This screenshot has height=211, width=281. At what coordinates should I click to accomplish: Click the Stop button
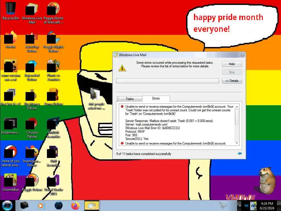coord(232,72)
